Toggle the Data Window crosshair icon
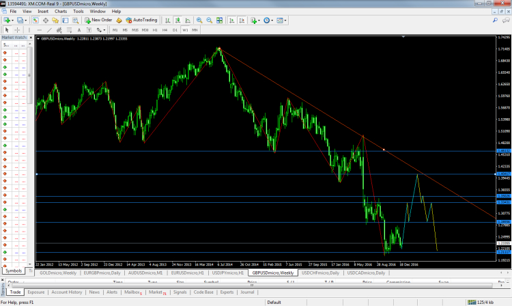512x306 pixels. 45,20
